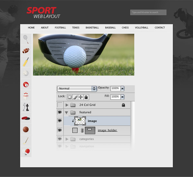Open the Opacity slider dropdown arrow
The height and width of the screenshot is (177, 193).
122,88
